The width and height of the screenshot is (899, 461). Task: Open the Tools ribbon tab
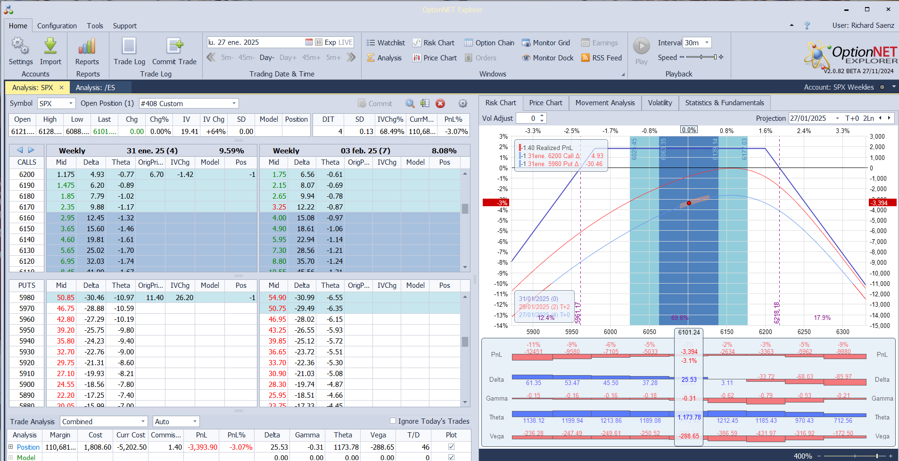pyautogui.click(x=95, y=26)
